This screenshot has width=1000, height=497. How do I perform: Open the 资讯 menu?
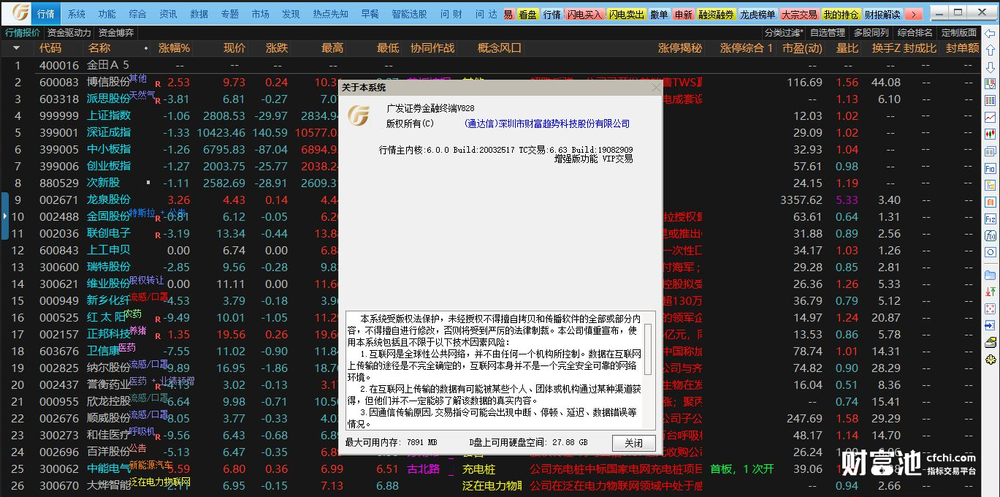(168, 14)
